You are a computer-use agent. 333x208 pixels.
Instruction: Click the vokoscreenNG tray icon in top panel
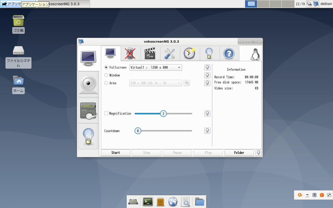(x=316, y=4)
